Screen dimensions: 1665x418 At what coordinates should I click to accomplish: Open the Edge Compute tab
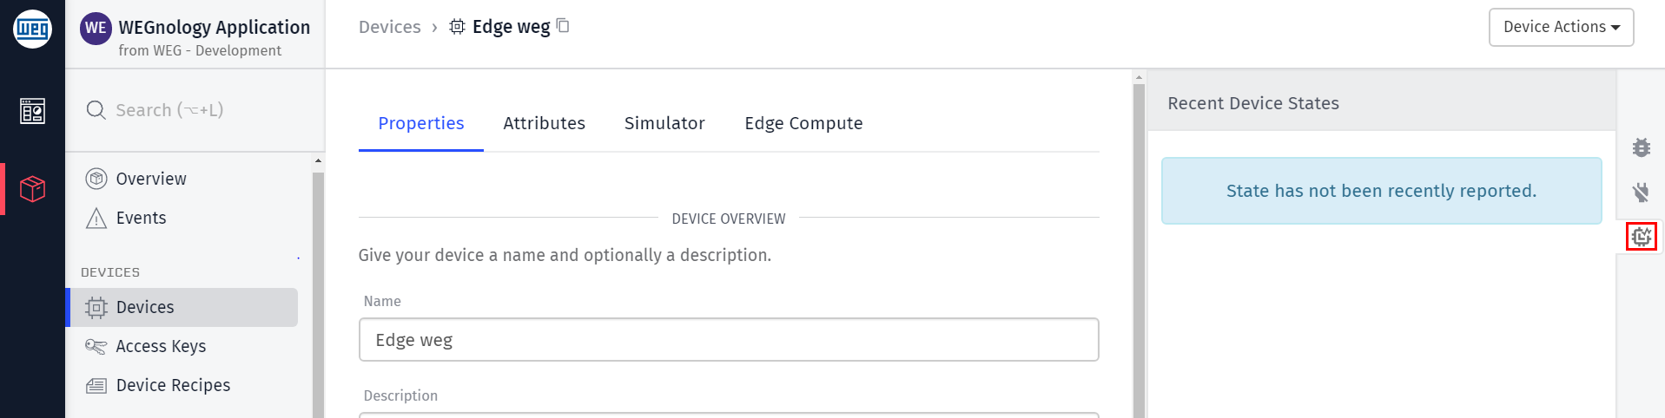pos(803,123)
